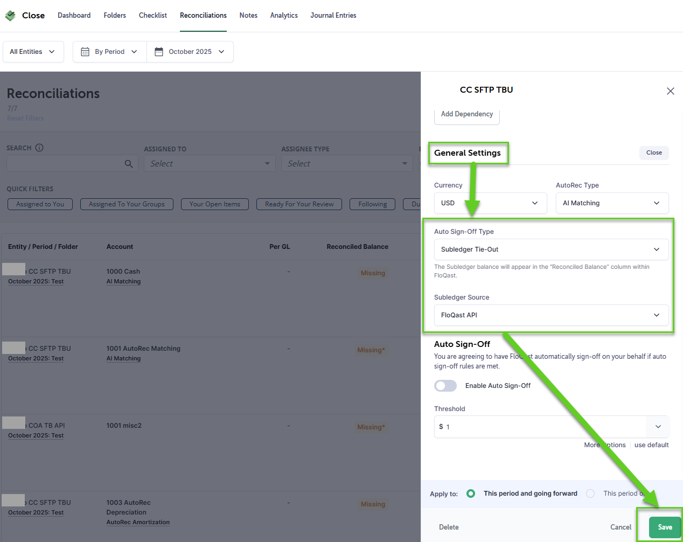
Task: Click the calendar icon next to By Period
Action: [85, 52]
